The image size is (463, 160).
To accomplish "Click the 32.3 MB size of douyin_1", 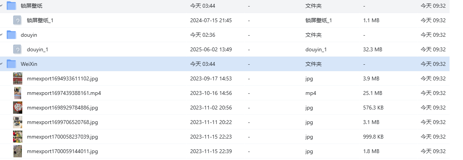I will pyautogui.click(x=372, y=49).
